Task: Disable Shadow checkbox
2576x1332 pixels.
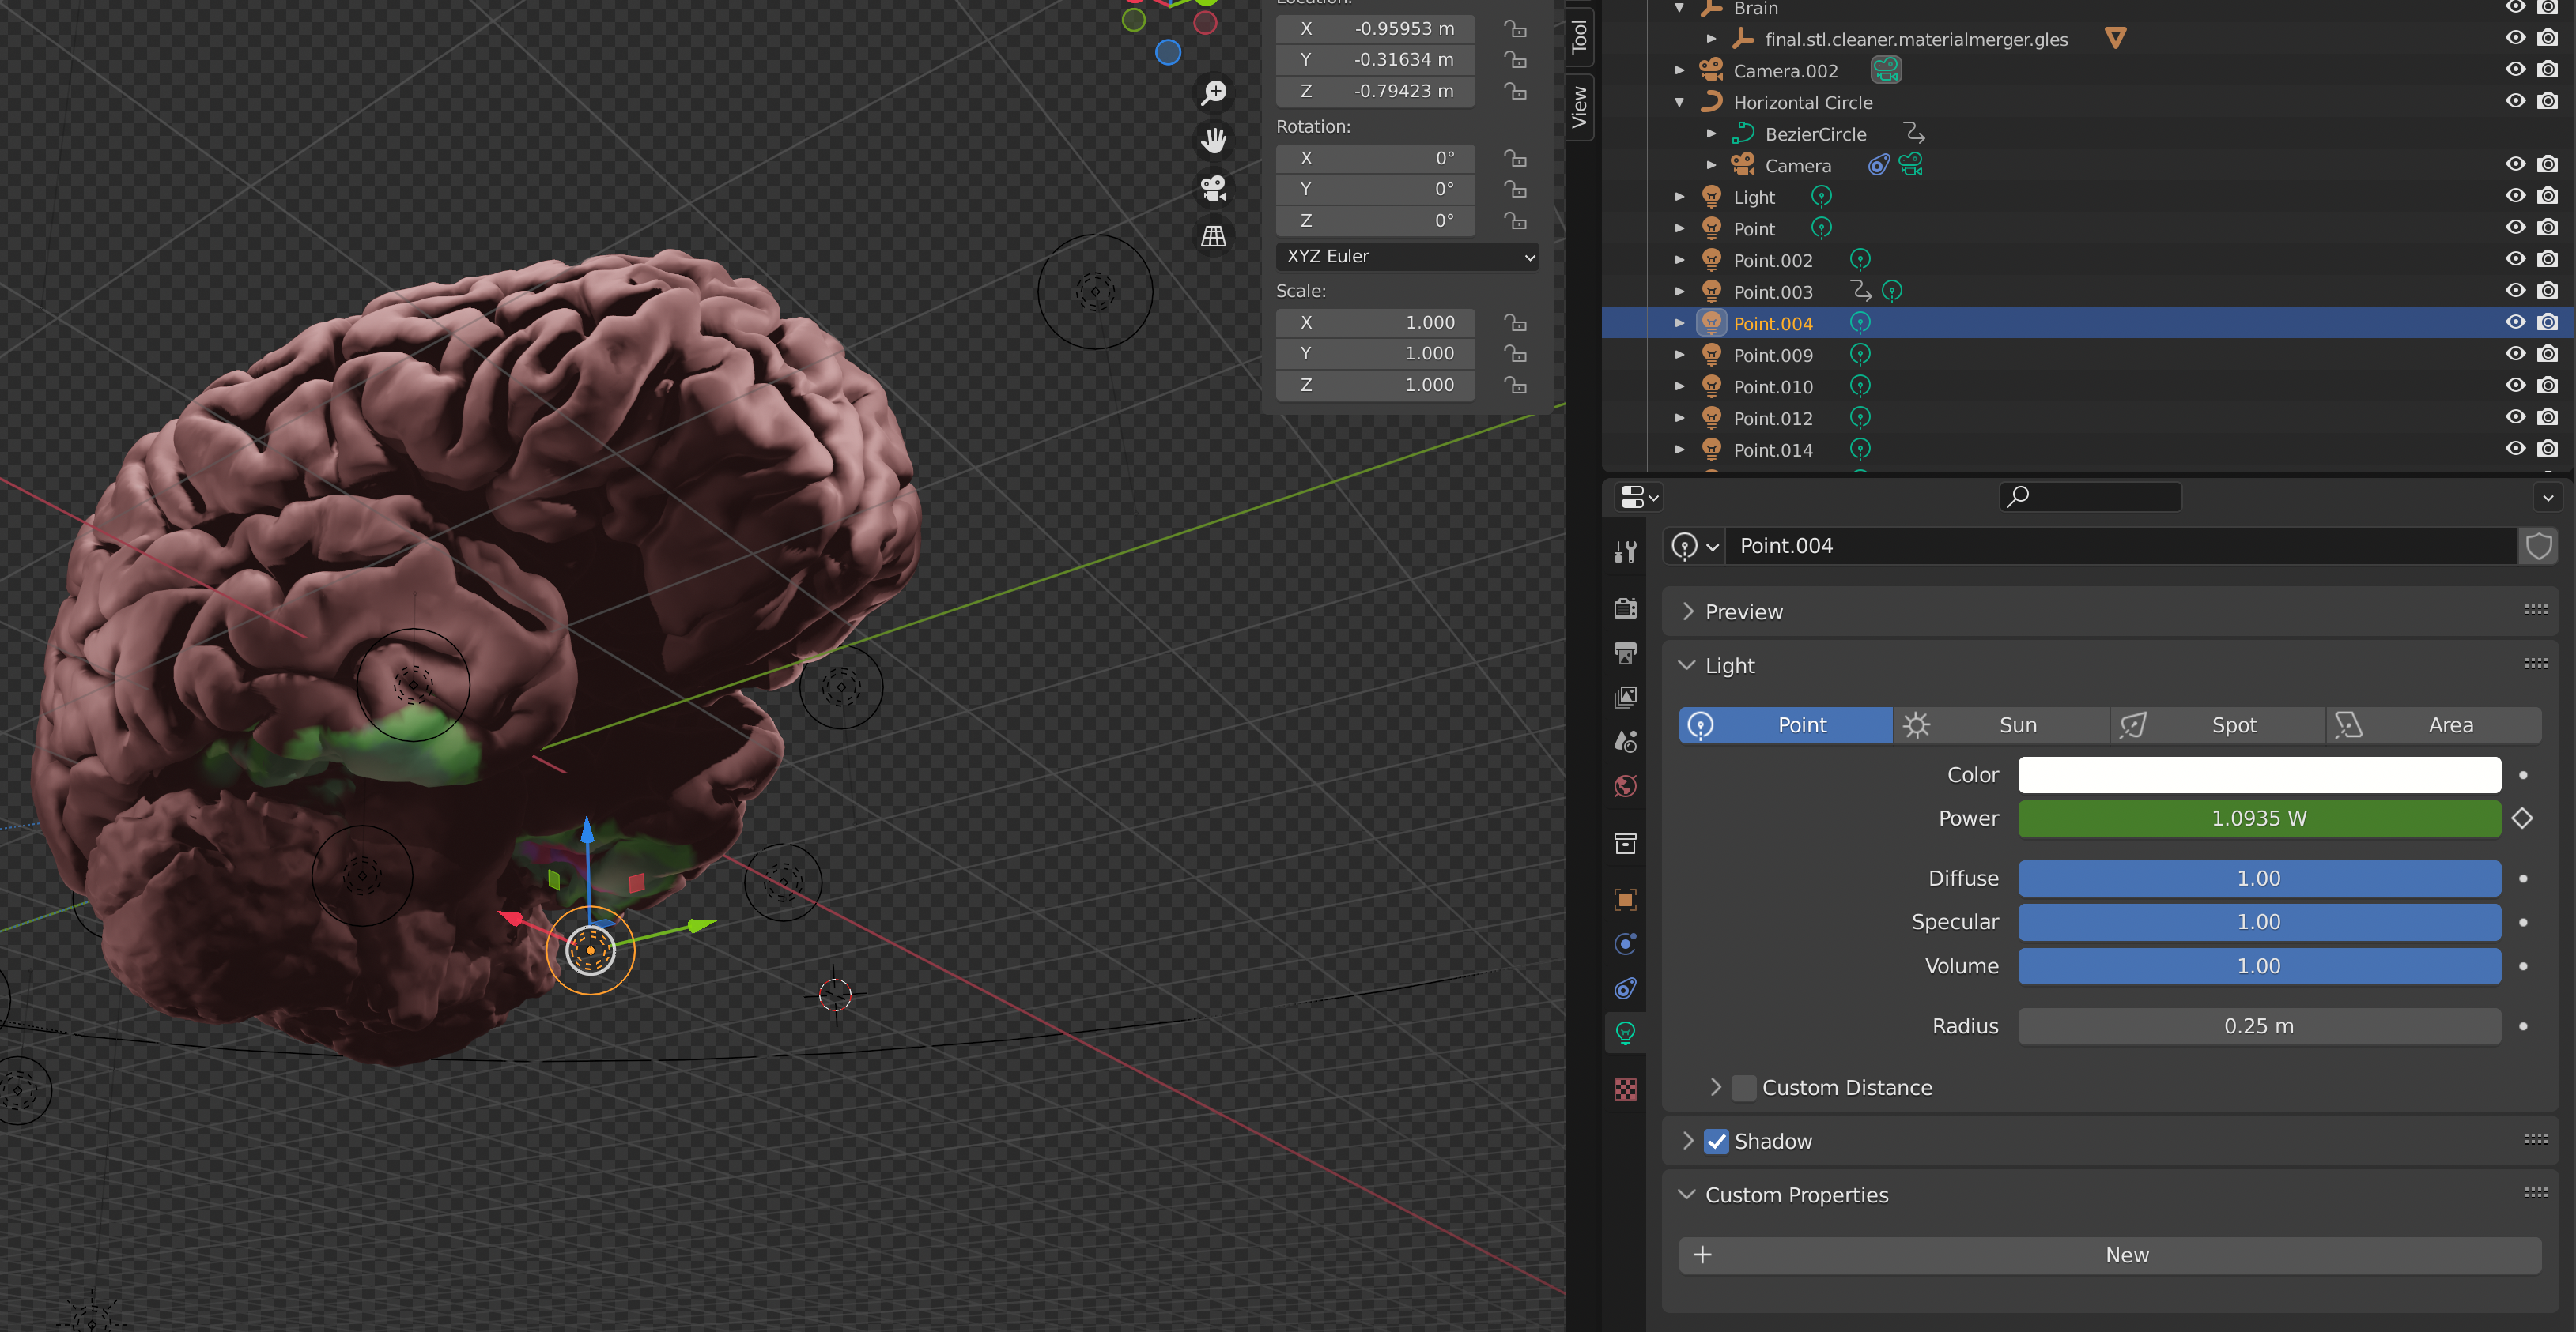Action: point(1716,1141)
